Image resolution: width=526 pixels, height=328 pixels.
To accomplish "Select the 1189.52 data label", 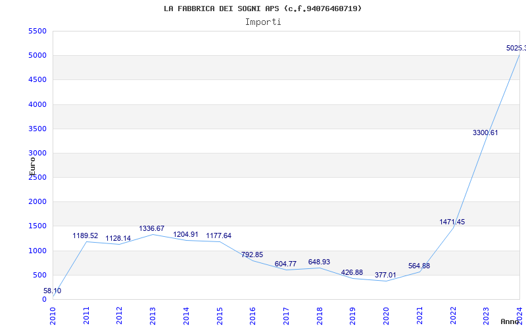I will [85, 236].
